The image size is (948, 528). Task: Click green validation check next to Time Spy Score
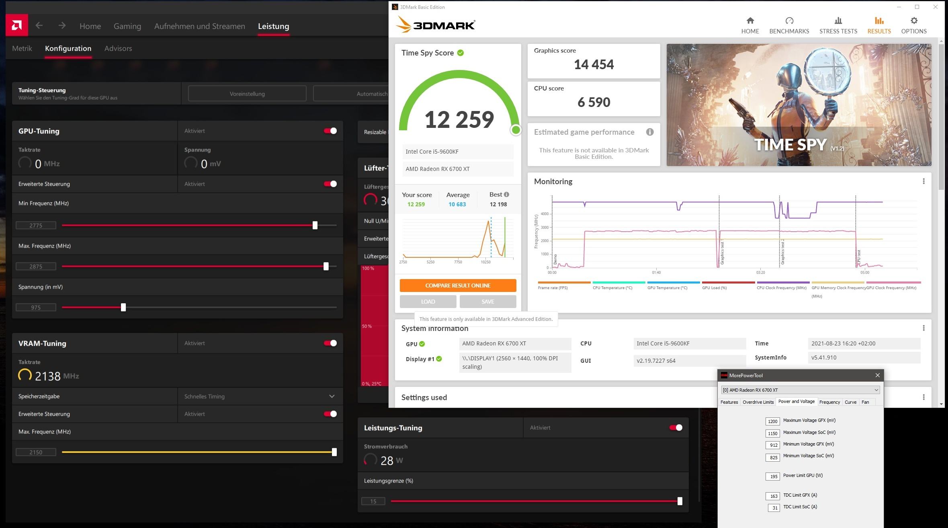461,53
